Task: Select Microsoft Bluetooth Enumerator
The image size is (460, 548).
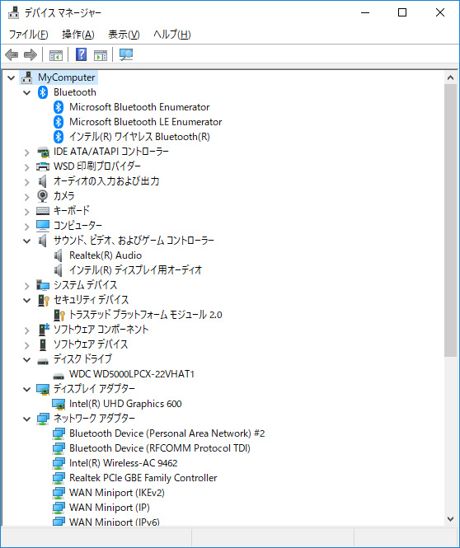Action: click(x=139, y=107)
